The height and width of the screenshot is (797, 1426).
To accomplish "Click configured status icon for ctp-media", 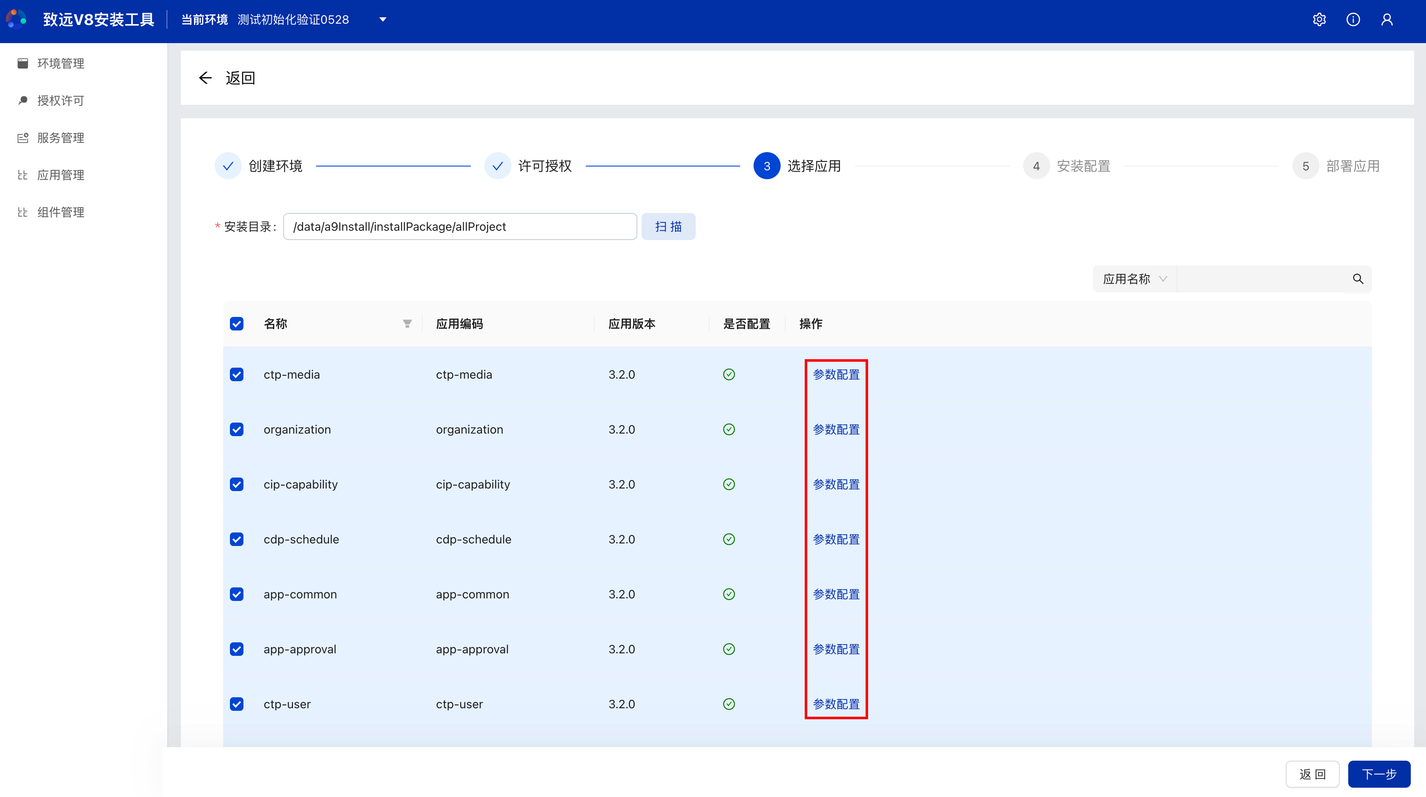I will click(729, 375).
